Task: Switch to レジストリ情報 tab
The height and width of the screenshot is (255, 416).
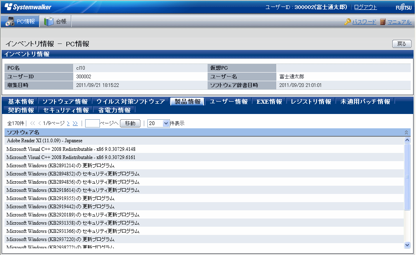Action: [311, 102]
